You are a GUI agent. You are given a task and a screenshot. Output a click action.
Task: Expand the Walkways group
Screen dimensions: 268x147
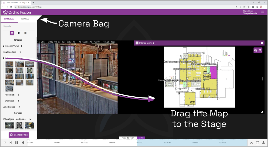point(18,101)
